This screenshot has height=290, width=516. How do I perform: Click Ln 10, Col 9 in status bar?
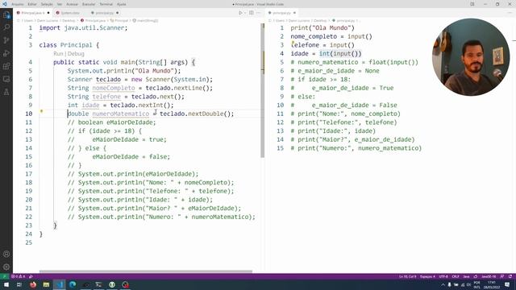pyautogui.click(x=408, y=276)
